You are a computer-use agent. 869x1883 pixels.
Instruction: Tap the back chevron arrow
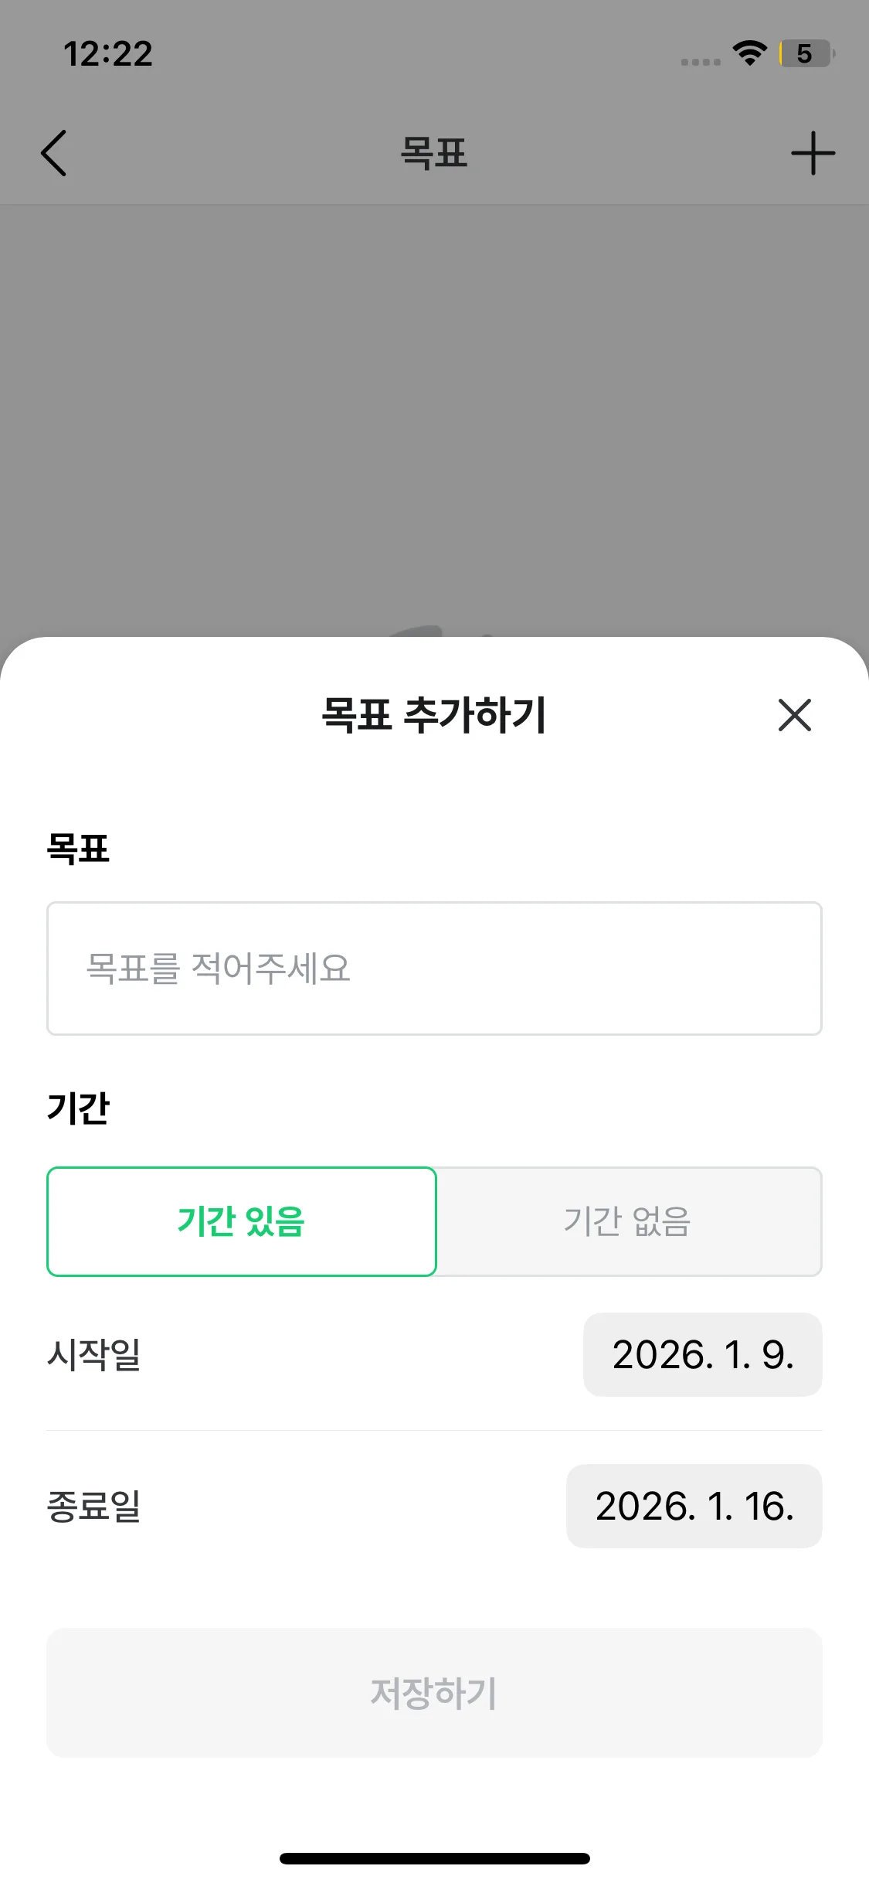pos(54,153)
